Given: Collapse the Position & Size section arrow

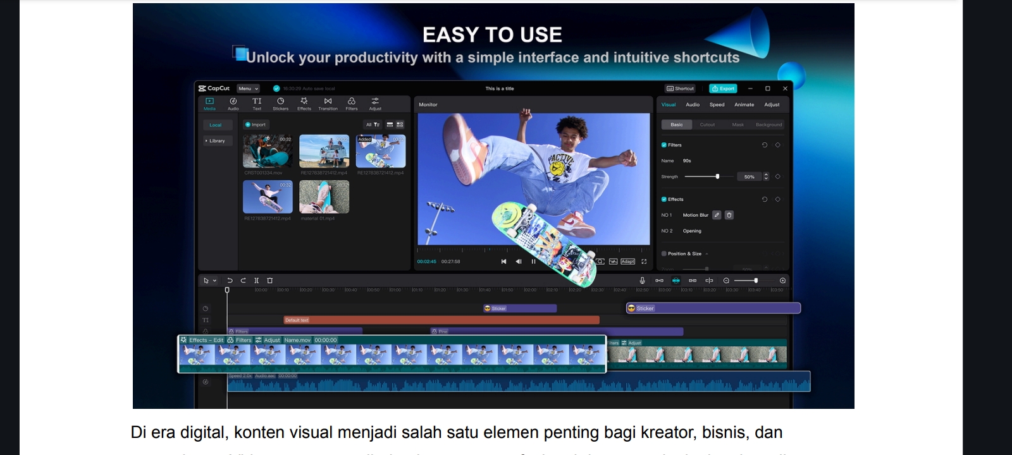Looking at the screenshot, I should 707,254.
